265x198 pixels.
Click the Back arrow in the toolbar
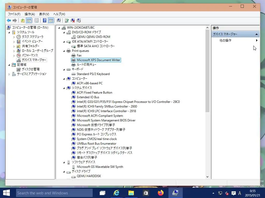click(9, 21)
